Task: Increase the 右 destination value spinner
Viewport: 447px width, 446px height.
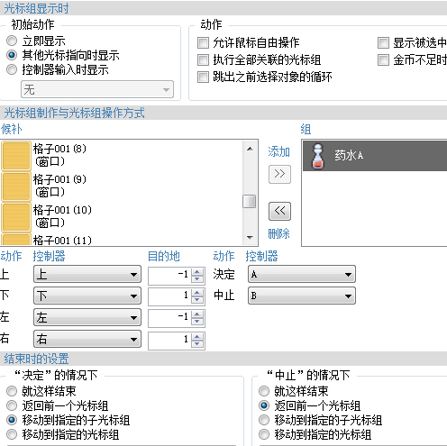Action: click(197, 337)
